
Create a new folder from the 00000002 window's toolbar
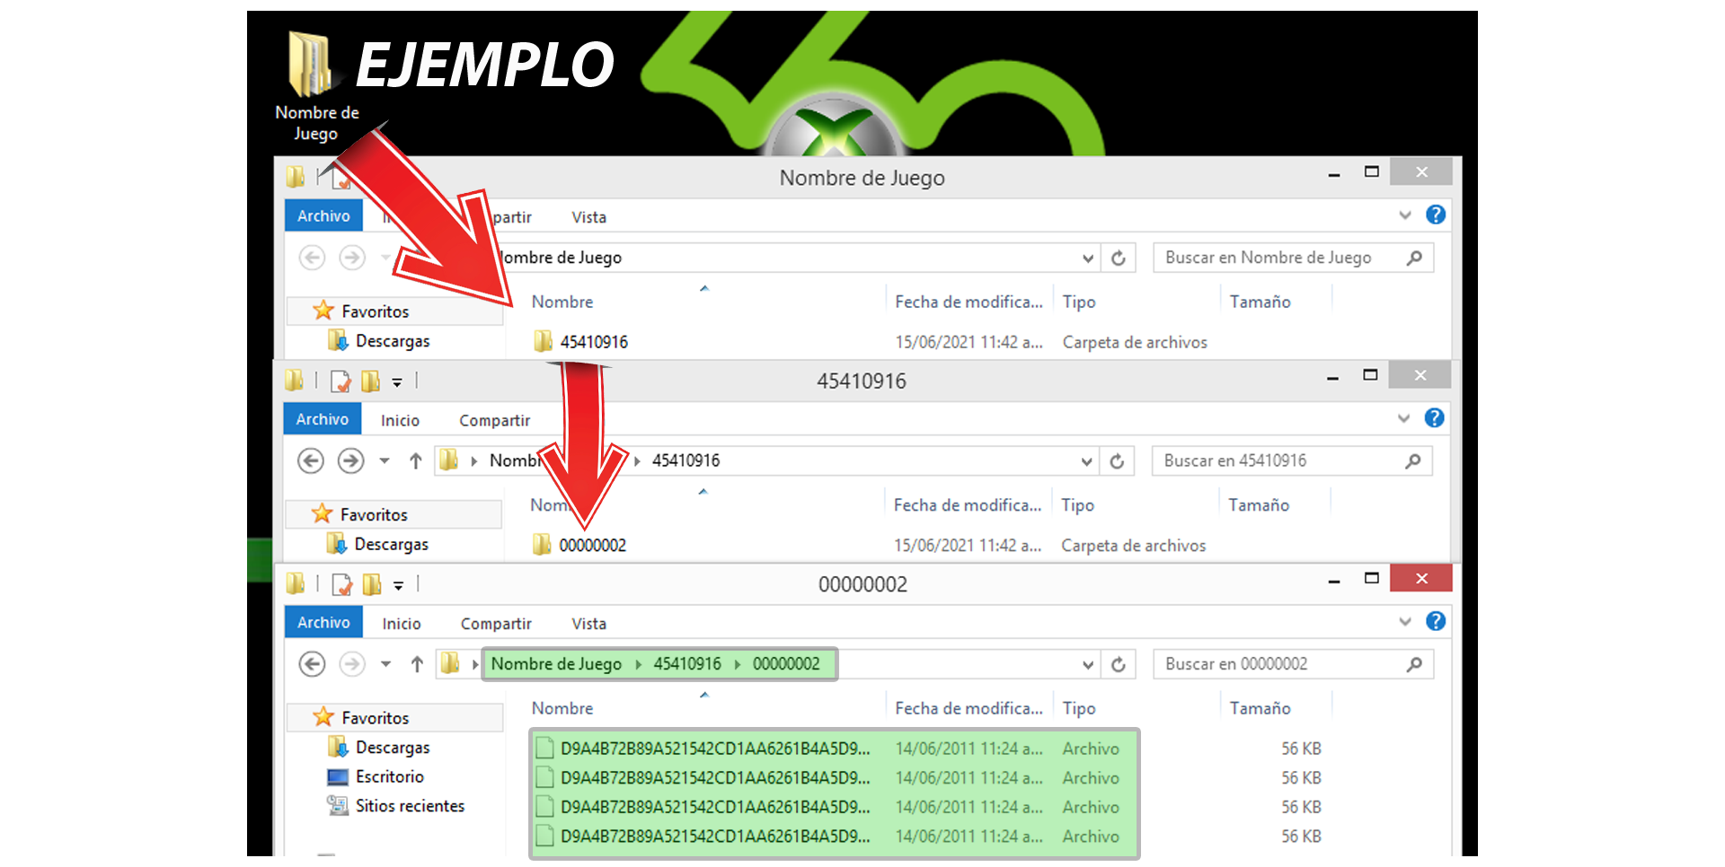(x=372, y=585)
